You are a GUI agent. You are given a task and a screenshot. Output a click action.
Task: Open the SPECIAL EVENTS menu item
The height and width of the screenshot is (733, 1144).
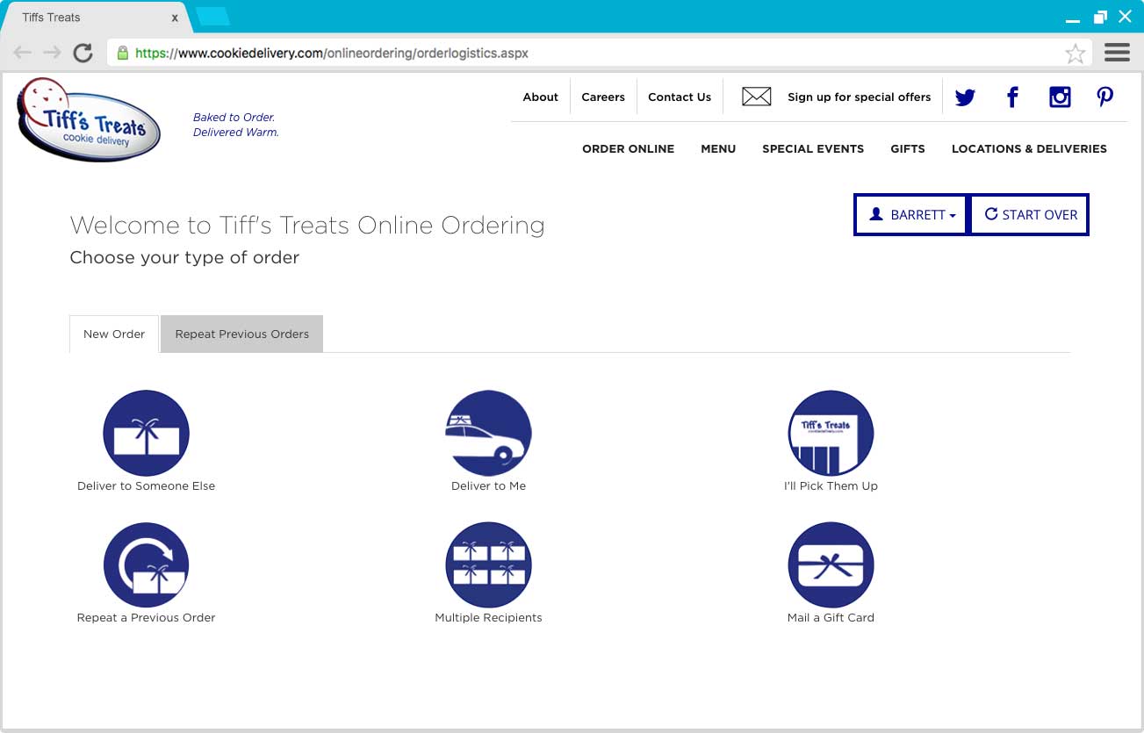pos(813,149)
